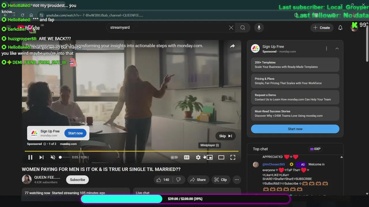Screen dimensions: 369x207
Task: Click the browser address bar URL
Action: [x=95, y=15]
